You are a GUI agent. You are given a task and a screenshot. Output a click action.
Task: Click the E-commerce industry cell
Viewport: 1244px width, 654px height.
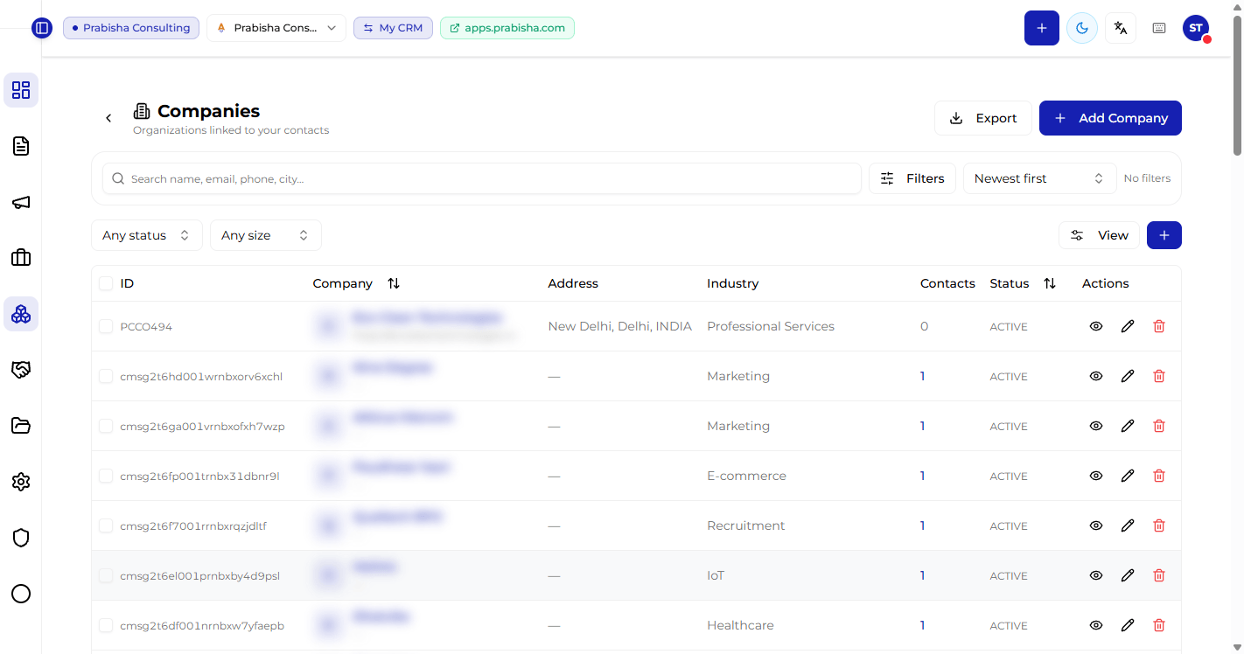746,476
